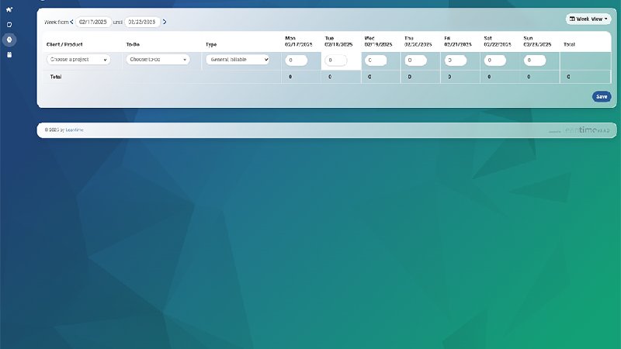Save the timesheet
This screenshot has width=621, height=349.
tap(602, 96)
